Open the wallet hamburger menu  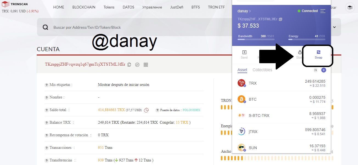(x=323, y=11)
